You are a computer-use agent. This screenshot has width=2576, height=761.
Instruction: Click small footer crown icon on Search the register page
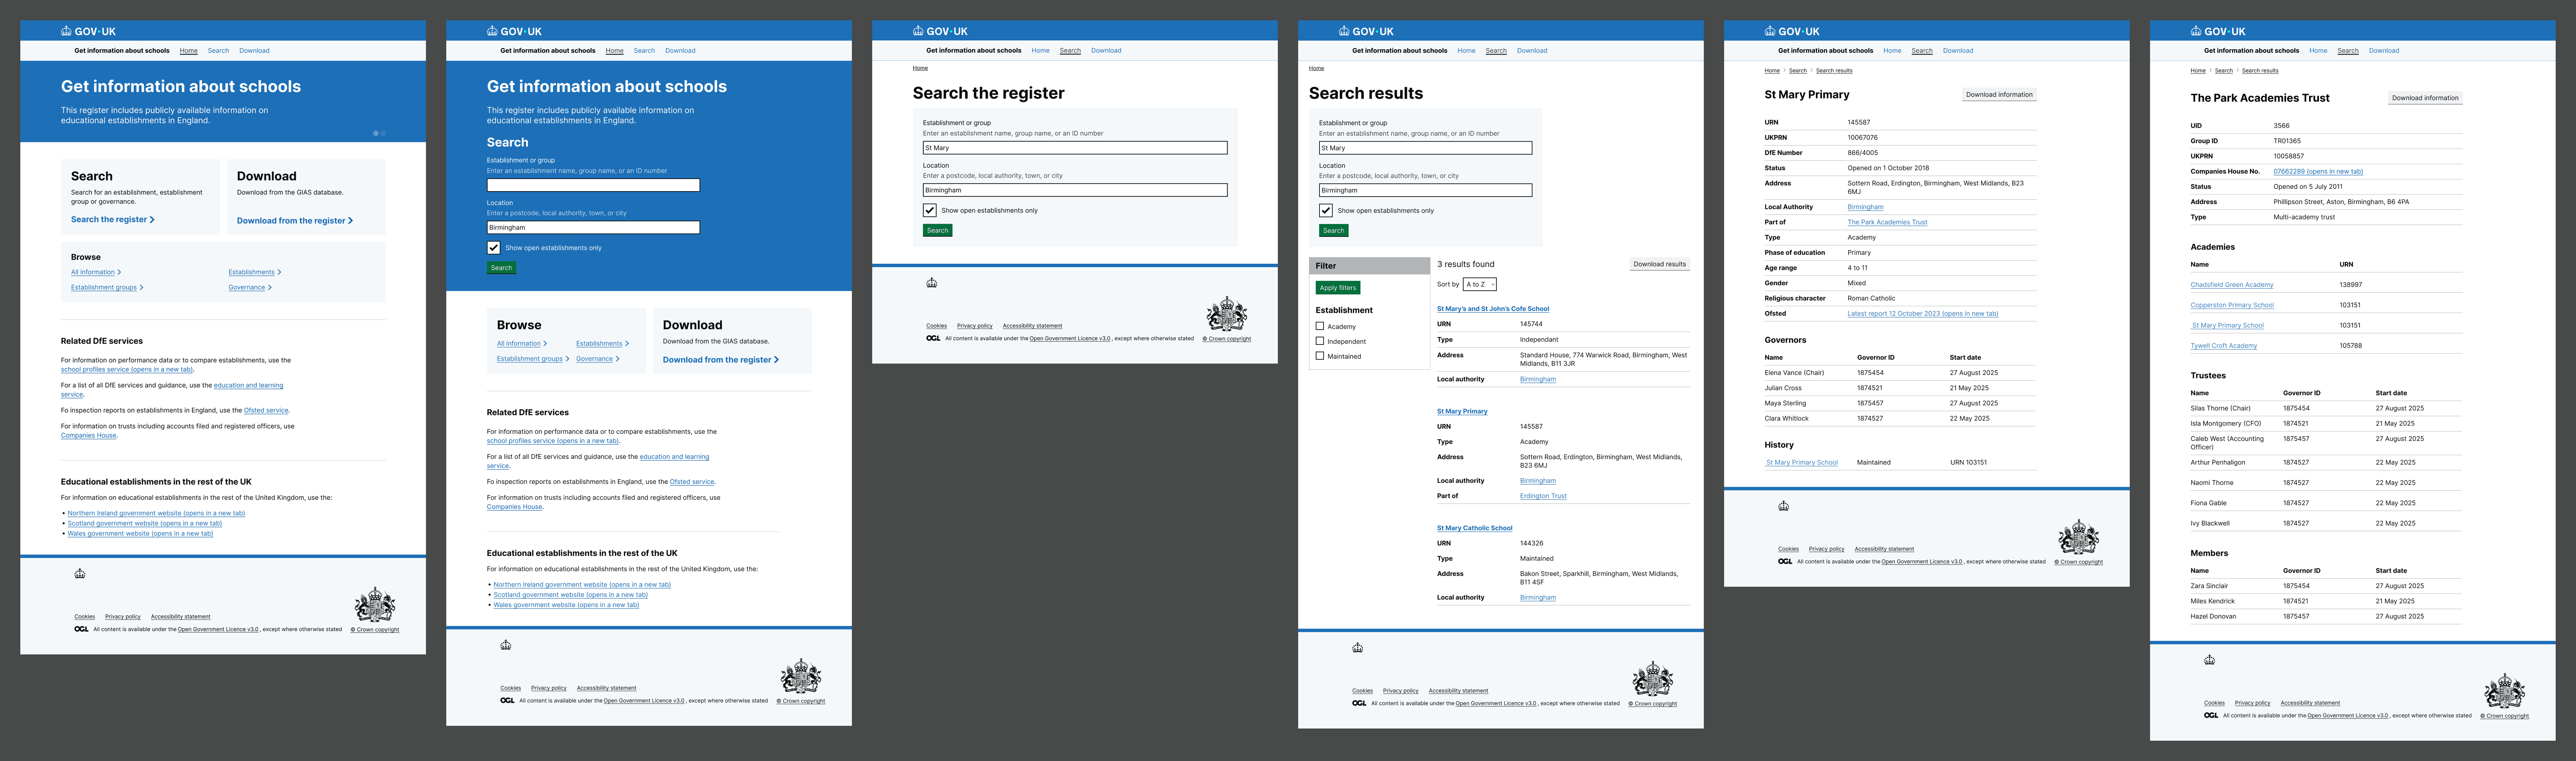point(932,283)
